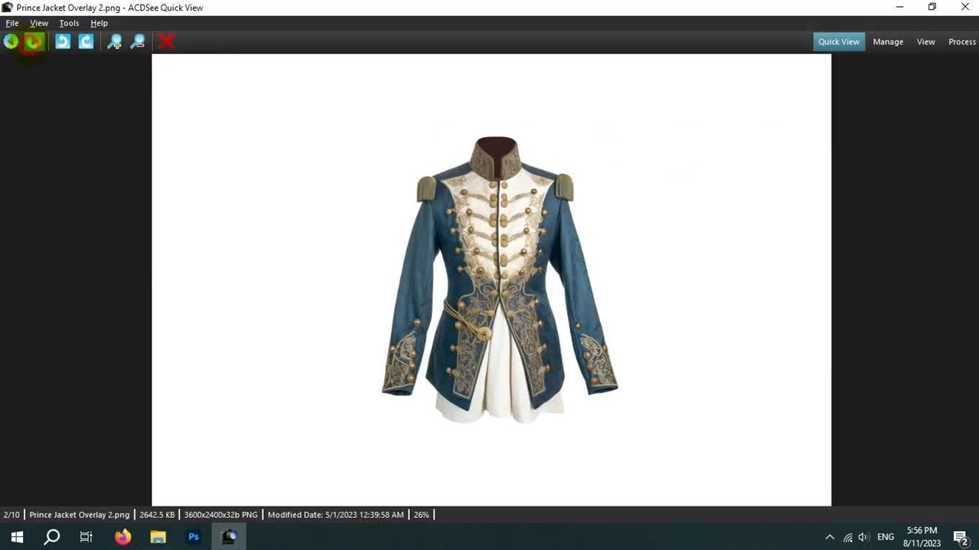Zoom in on the jacket image
979x550 pixels.
[x=114, y=42]
